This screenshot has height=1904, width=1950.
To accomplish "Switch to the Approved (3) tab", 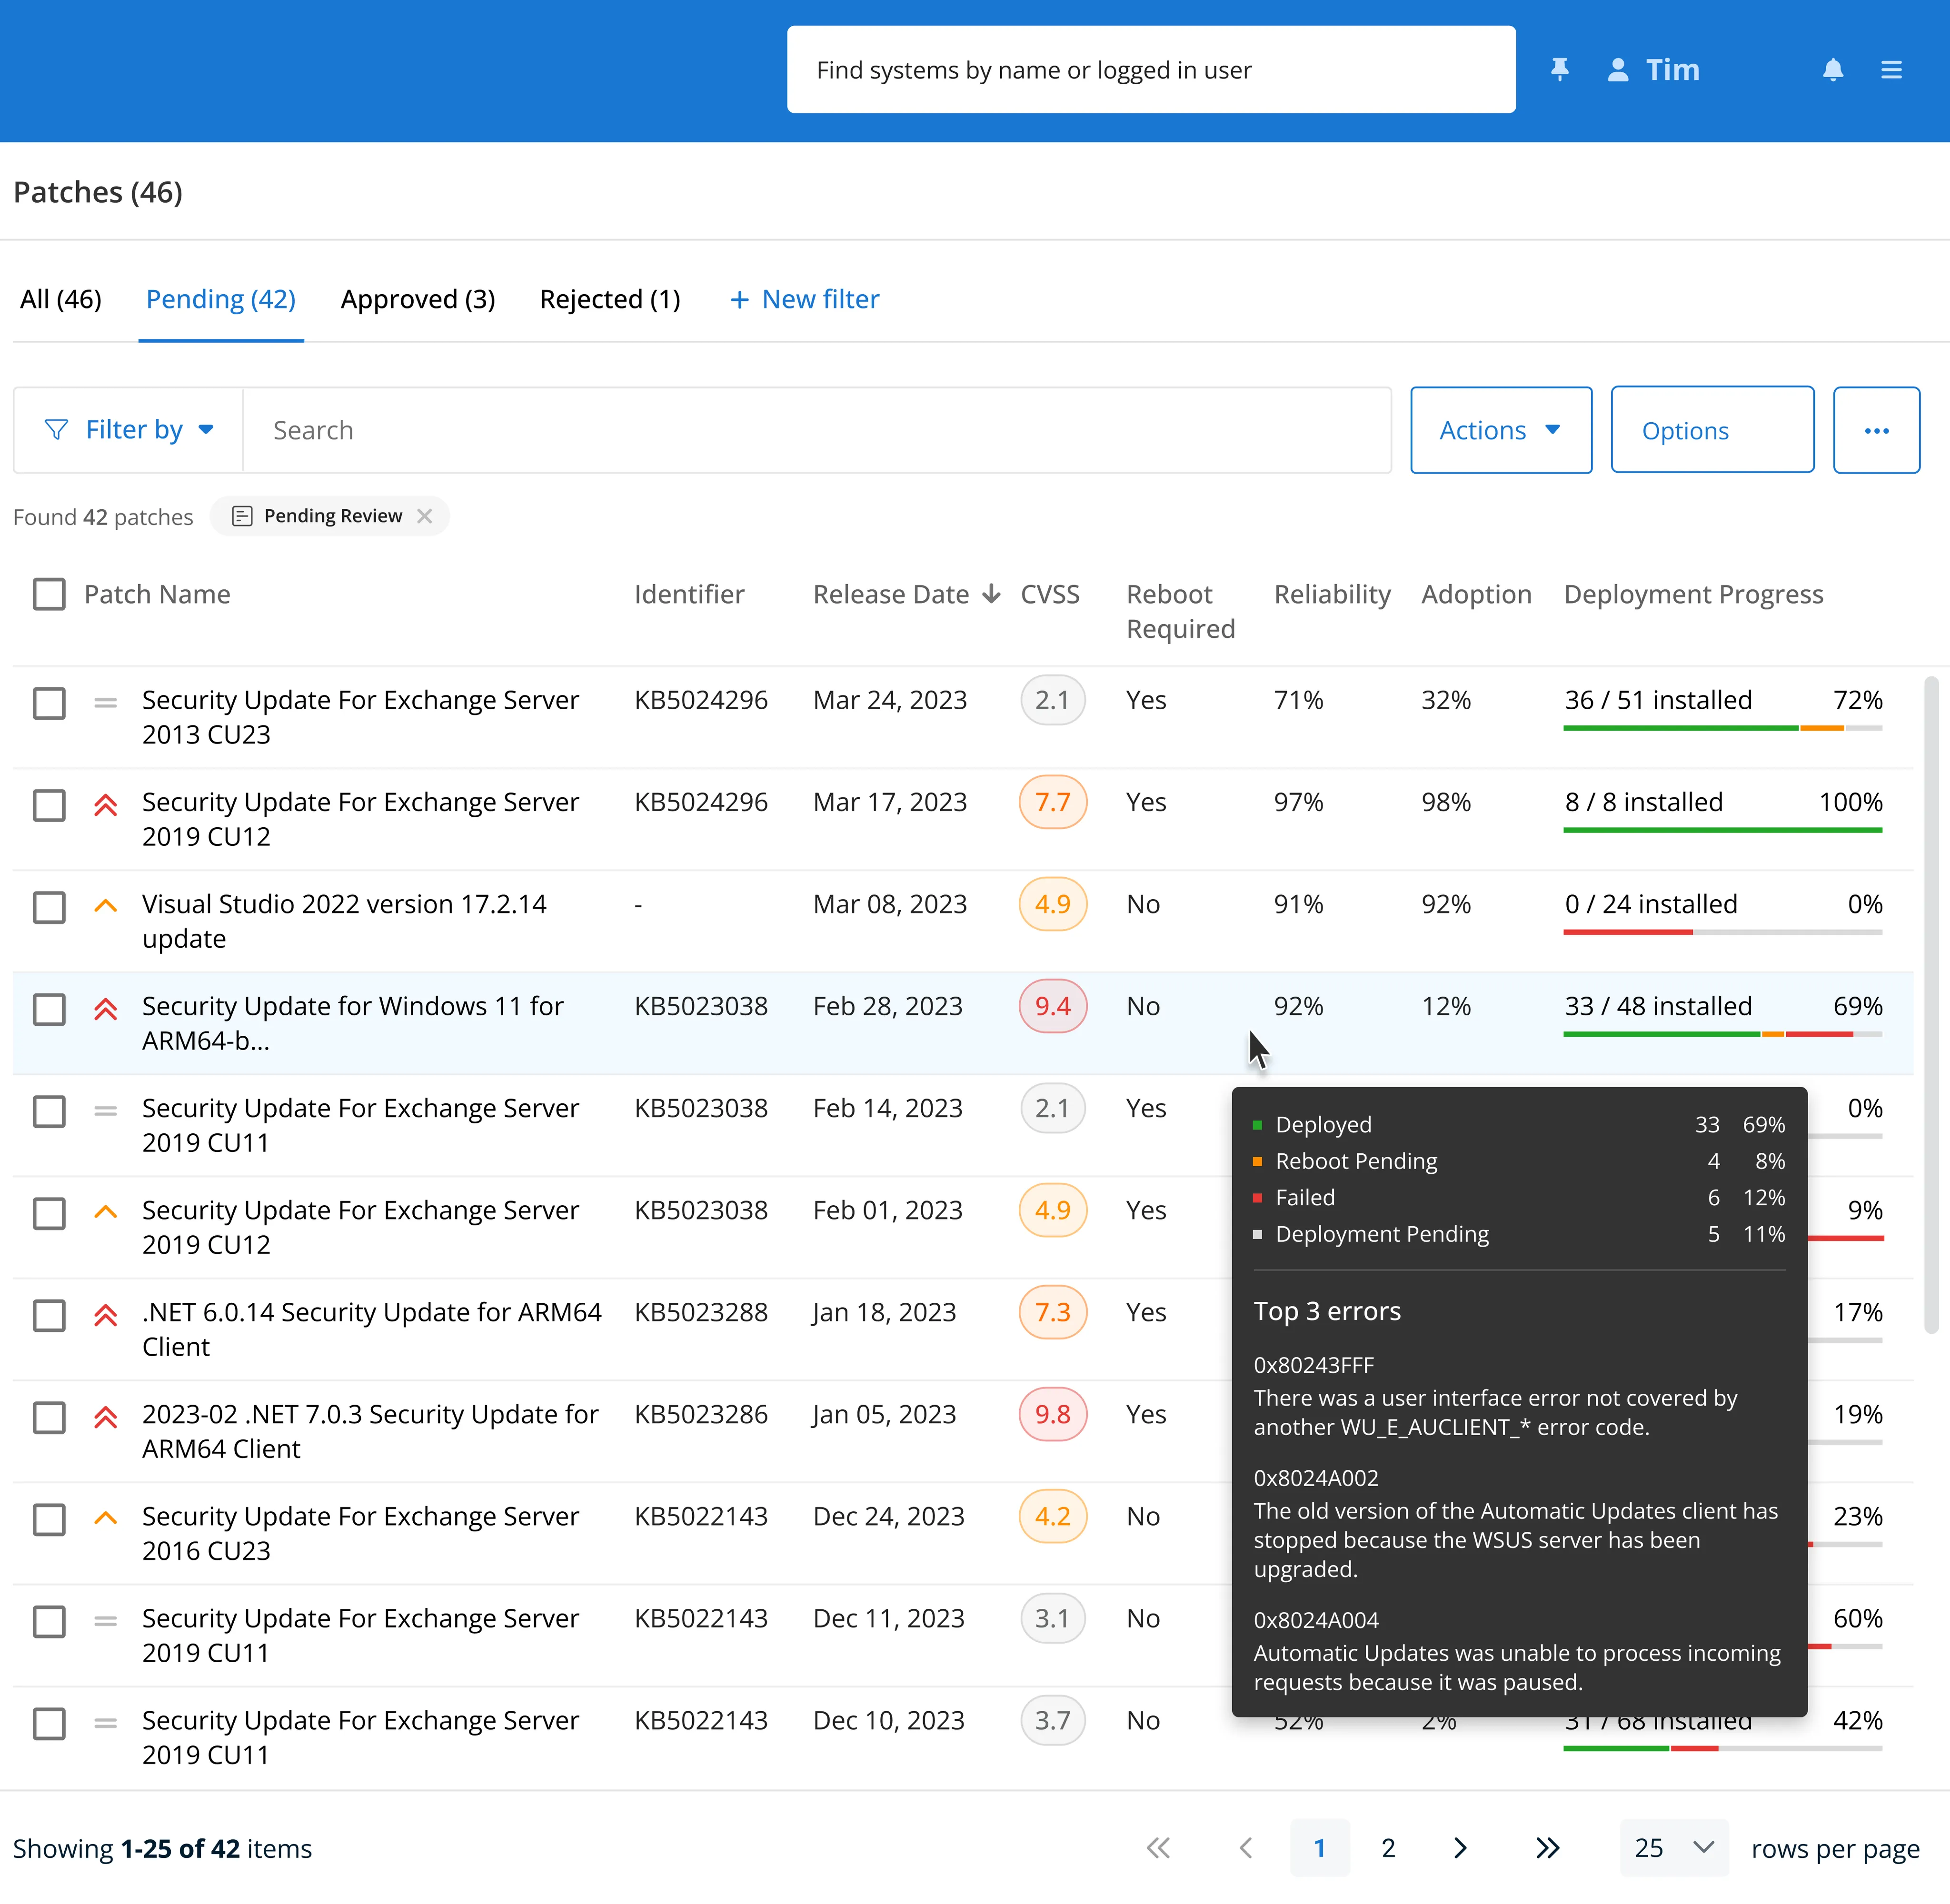I will pyautogui.click(x=417, y=299).
